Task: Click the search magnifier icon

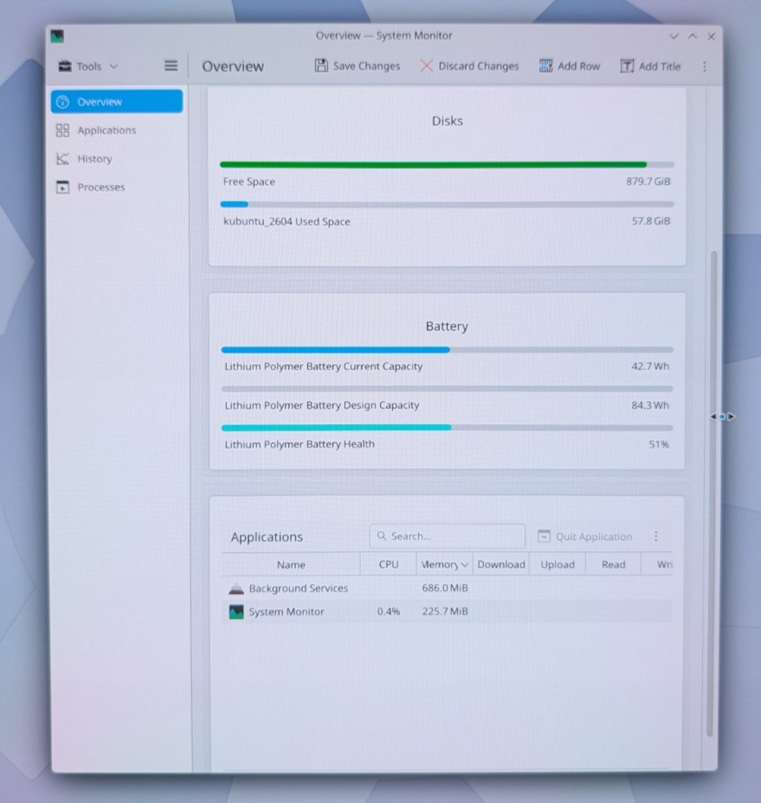Action: coord(381,536)
